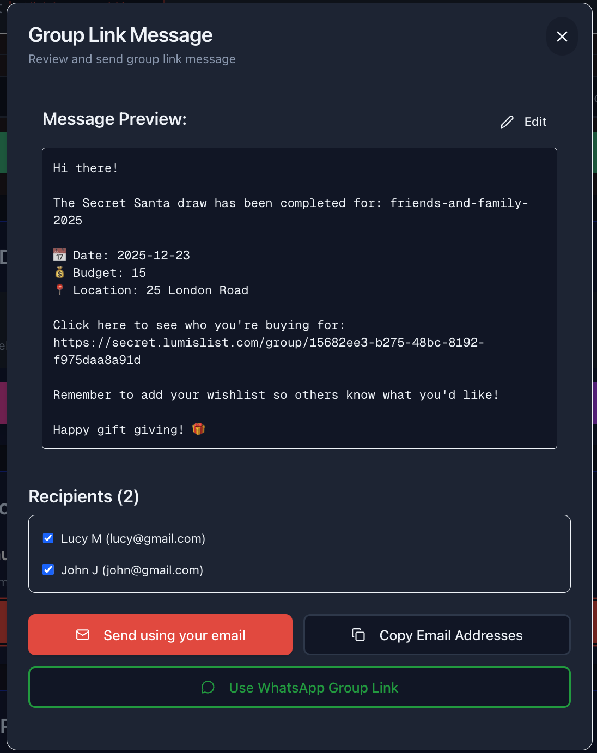Click the money bag emoji beside Budget
The width and height of the screenshot is (597, 753).
pyautogui.click(x=59, y=272)
